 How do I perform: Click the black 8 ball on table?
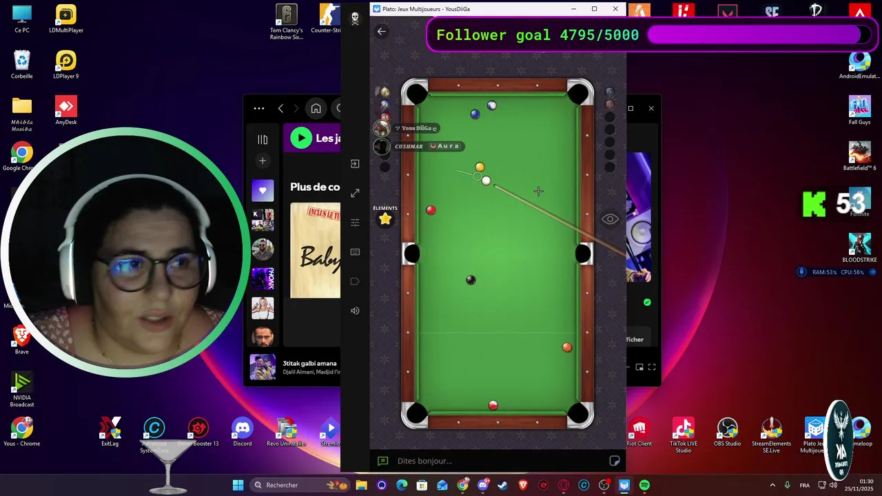[x=471, y=280]
